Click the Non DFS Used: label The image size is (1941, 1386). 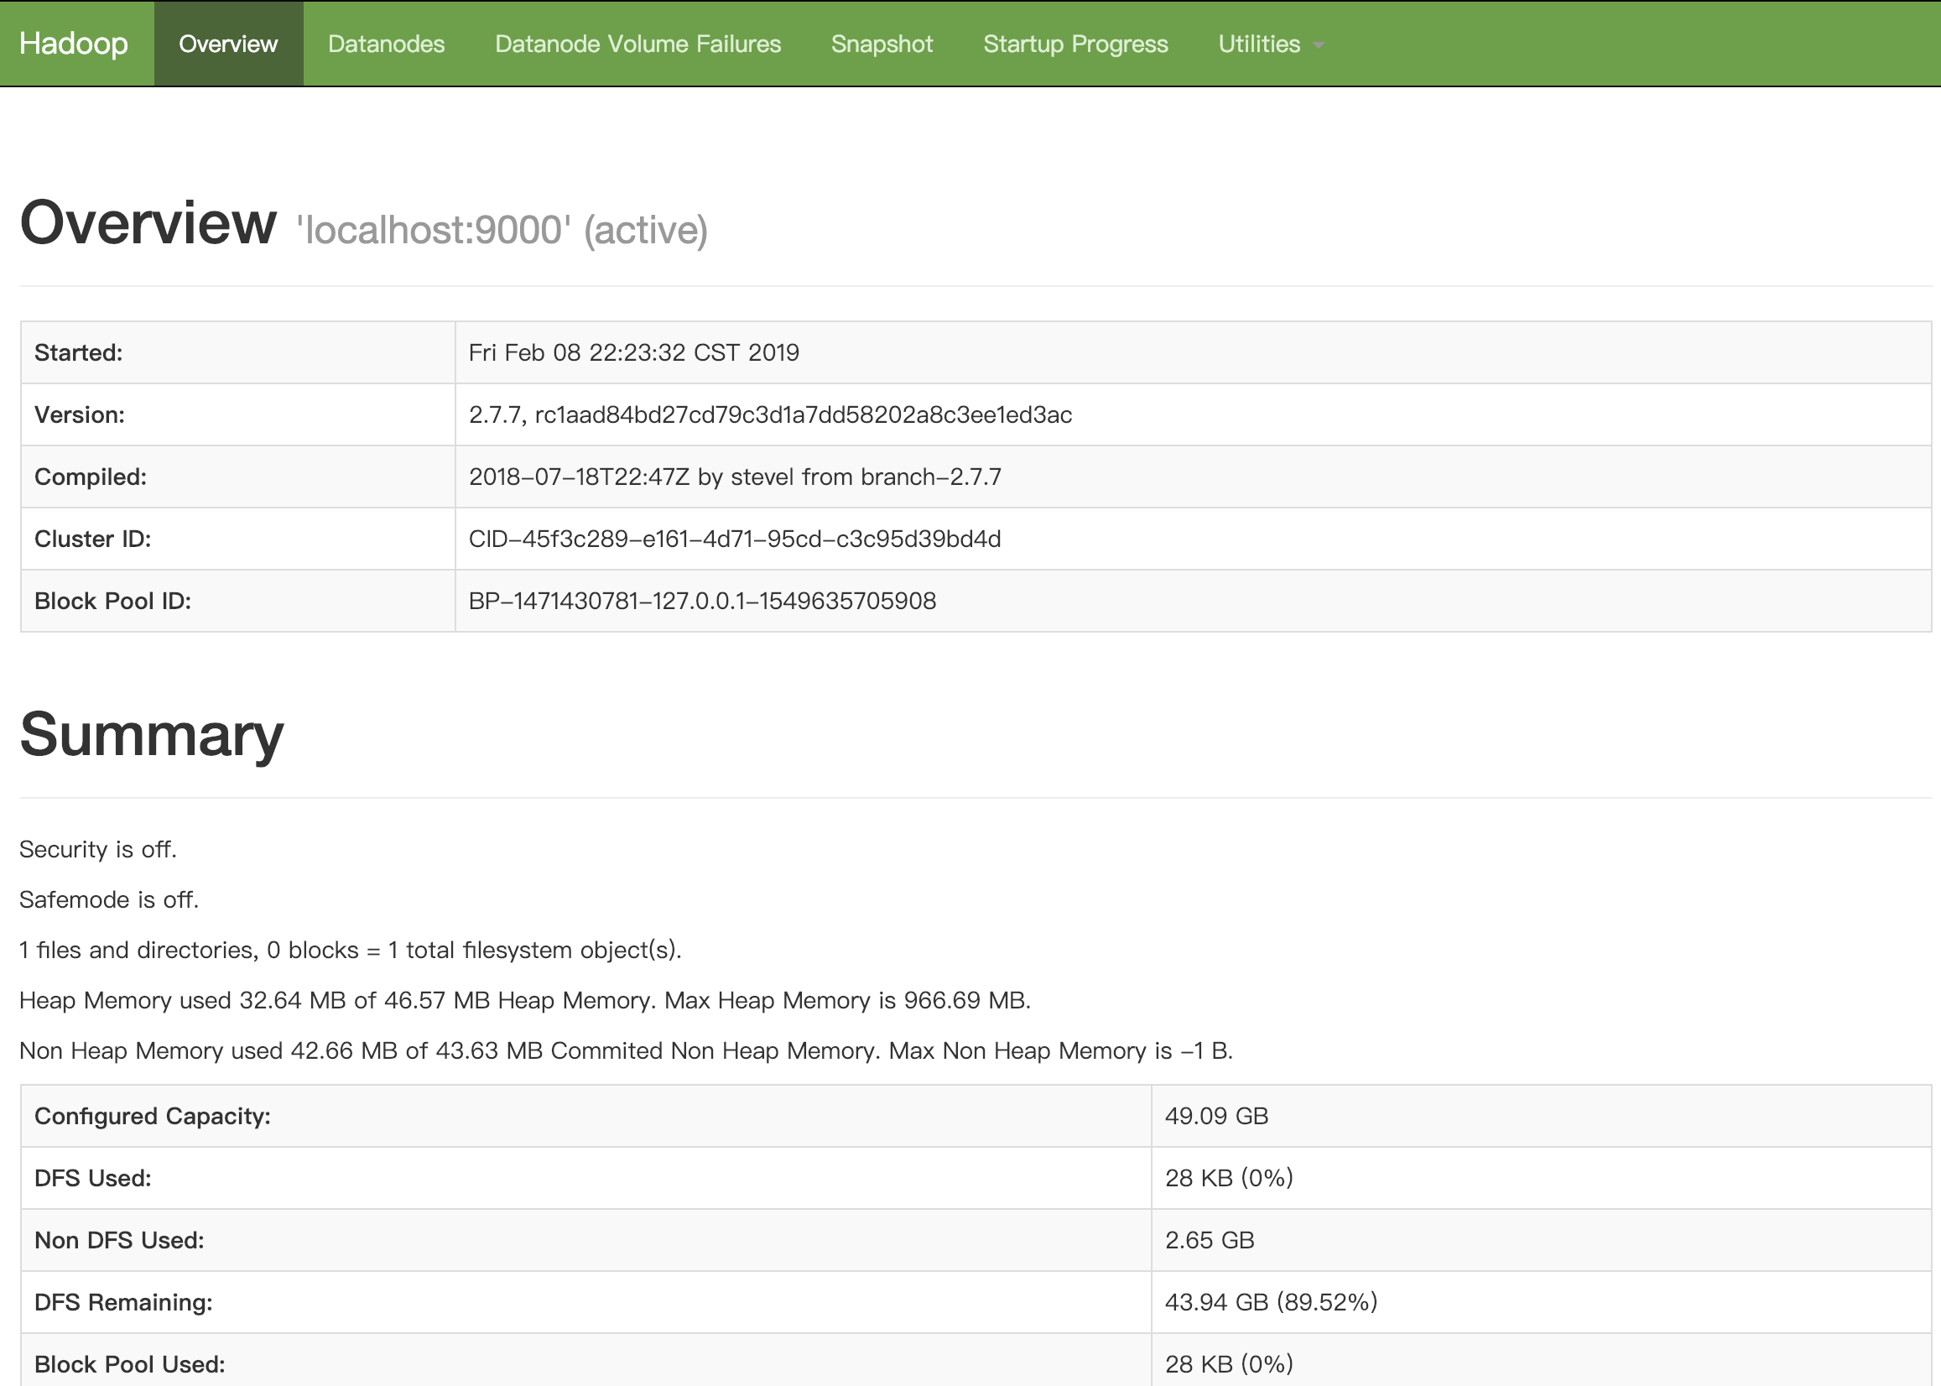119,1240
